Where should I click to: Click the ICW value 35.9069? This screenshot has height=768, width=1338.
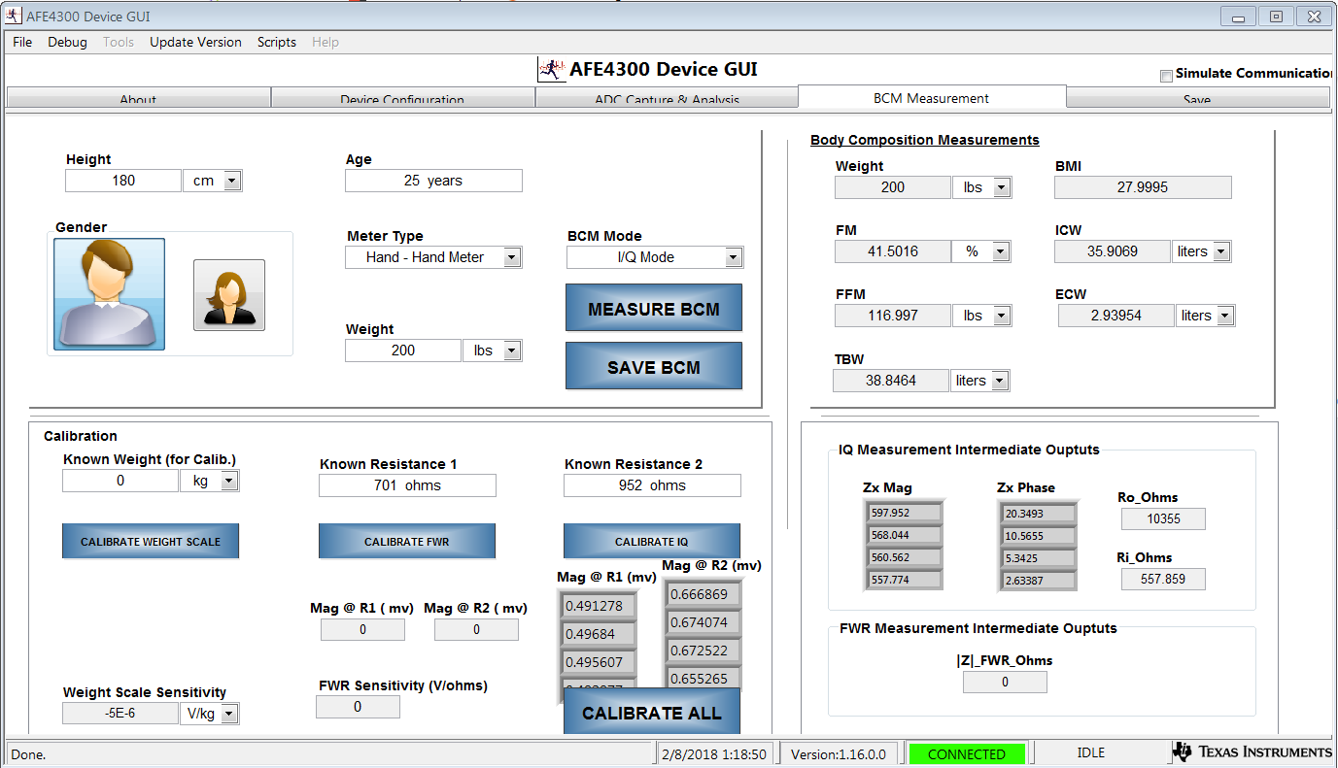tap(1114, 251)
